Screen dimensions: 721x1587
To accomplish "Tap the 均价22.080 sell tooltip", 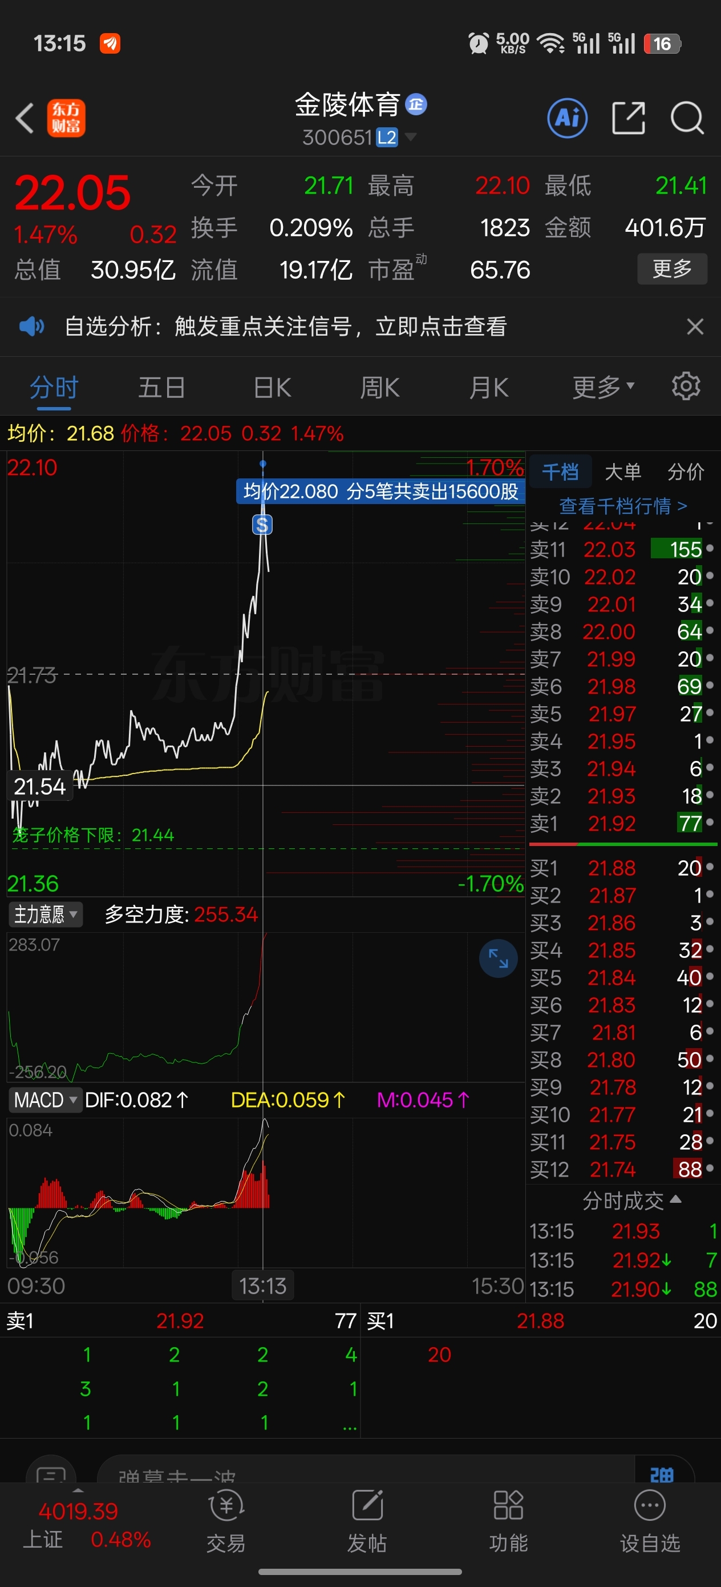I will pyautogui.click(x=380, y=491).
